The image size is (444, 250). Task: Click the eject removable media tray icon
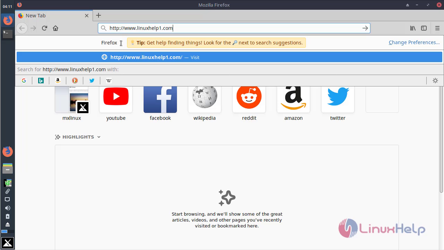point(8,225)
